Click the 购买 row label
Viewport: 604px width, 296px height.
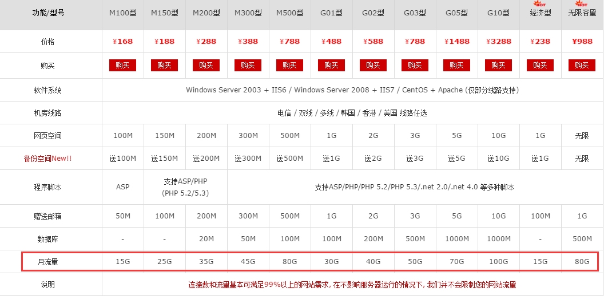point(48,66)
